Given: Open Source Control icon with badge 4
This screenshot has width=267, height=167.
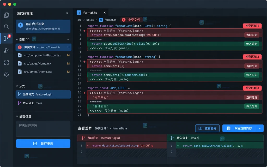Looking at the screenshot, I should pos(7,38).
